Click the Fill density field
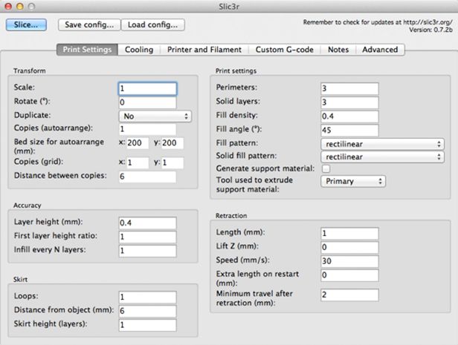 (349, 116)
